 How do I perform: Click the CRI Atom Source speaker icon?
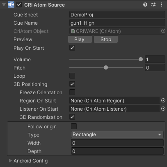coord(11,5)
